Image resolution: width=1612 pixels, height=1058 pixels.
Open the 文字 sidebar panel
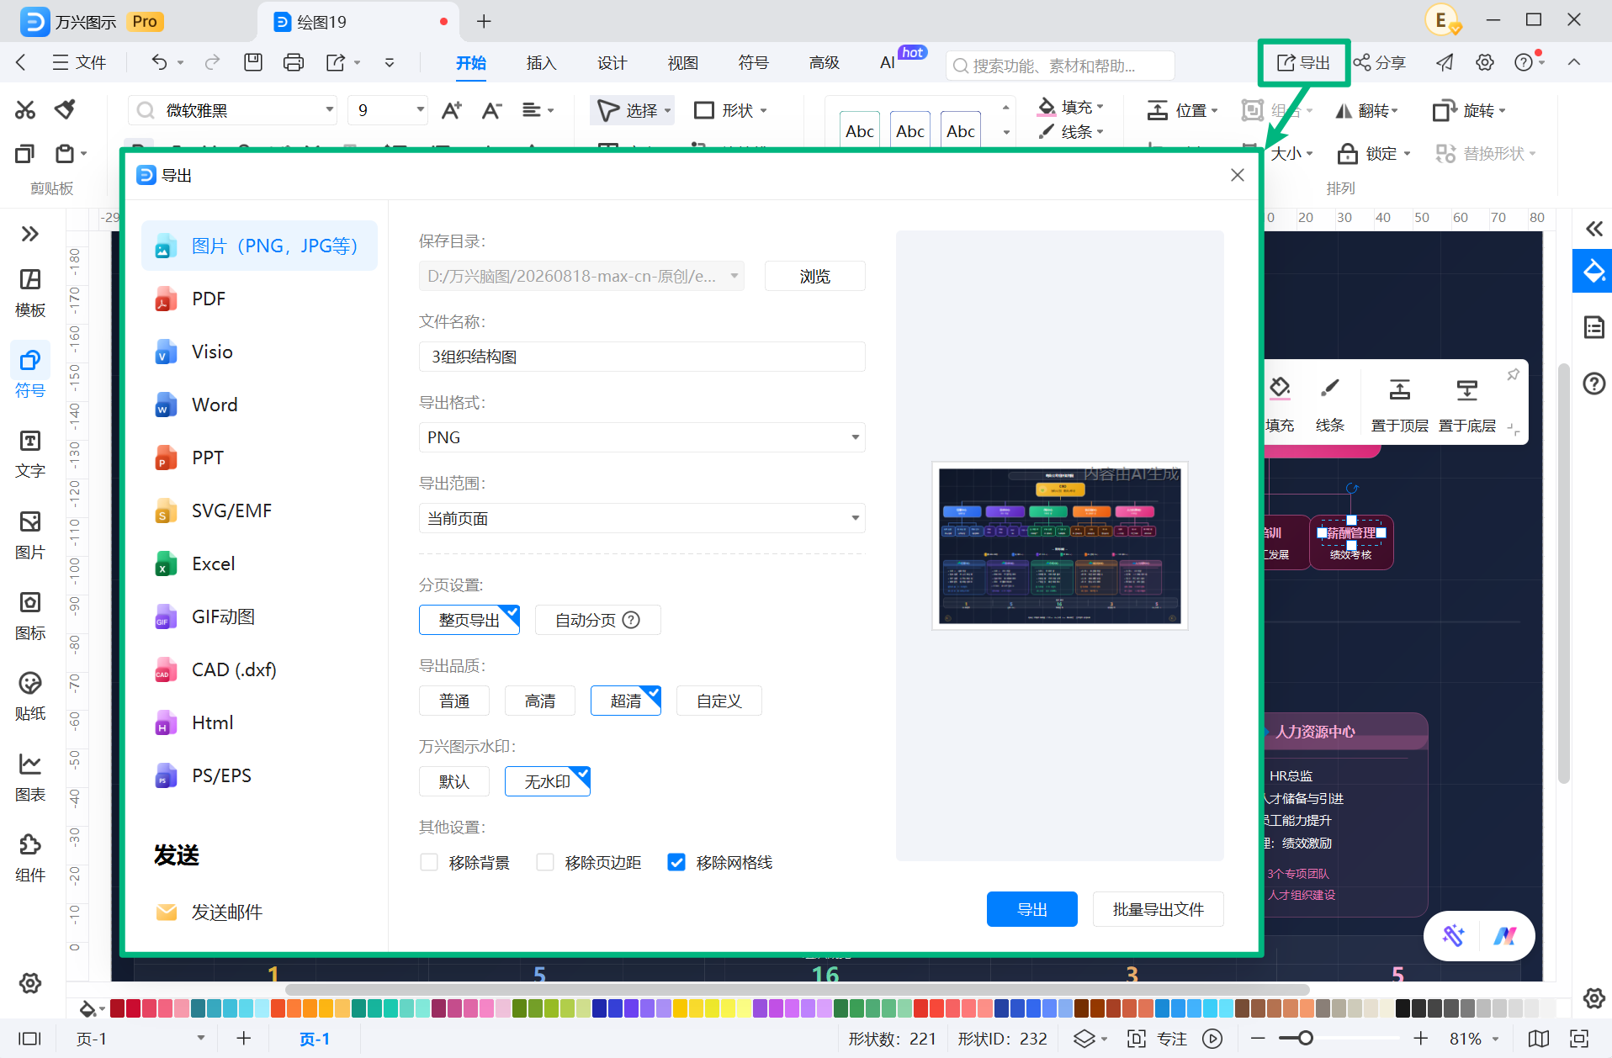pyautogui.click(x=30, y=454)
